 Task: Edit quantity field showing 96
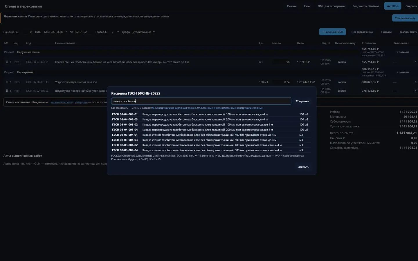[281, 62]
